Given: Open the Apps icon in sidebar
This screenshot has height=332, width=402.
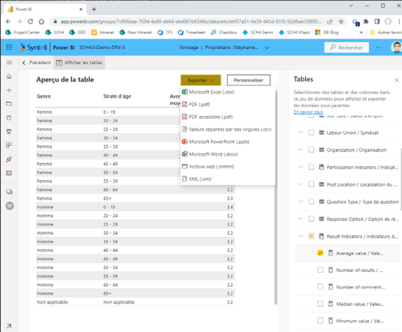Looking at the screenshot, I should [x=9, y=145].
